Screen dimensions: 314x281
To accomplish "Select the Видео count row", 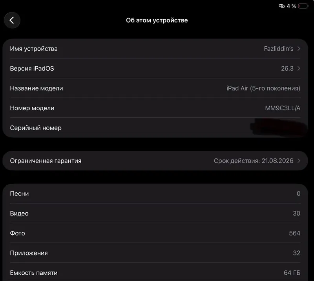I will pyautogui.click(x=155, y=213).
